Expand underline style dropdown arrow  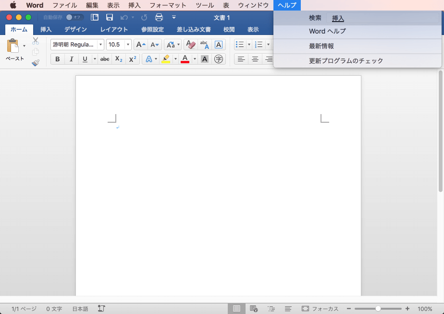pos(95,59)
